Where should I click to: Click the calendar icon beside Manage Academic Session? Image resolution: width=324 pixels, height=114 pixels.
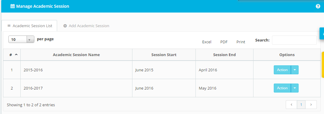pos(13,6)
